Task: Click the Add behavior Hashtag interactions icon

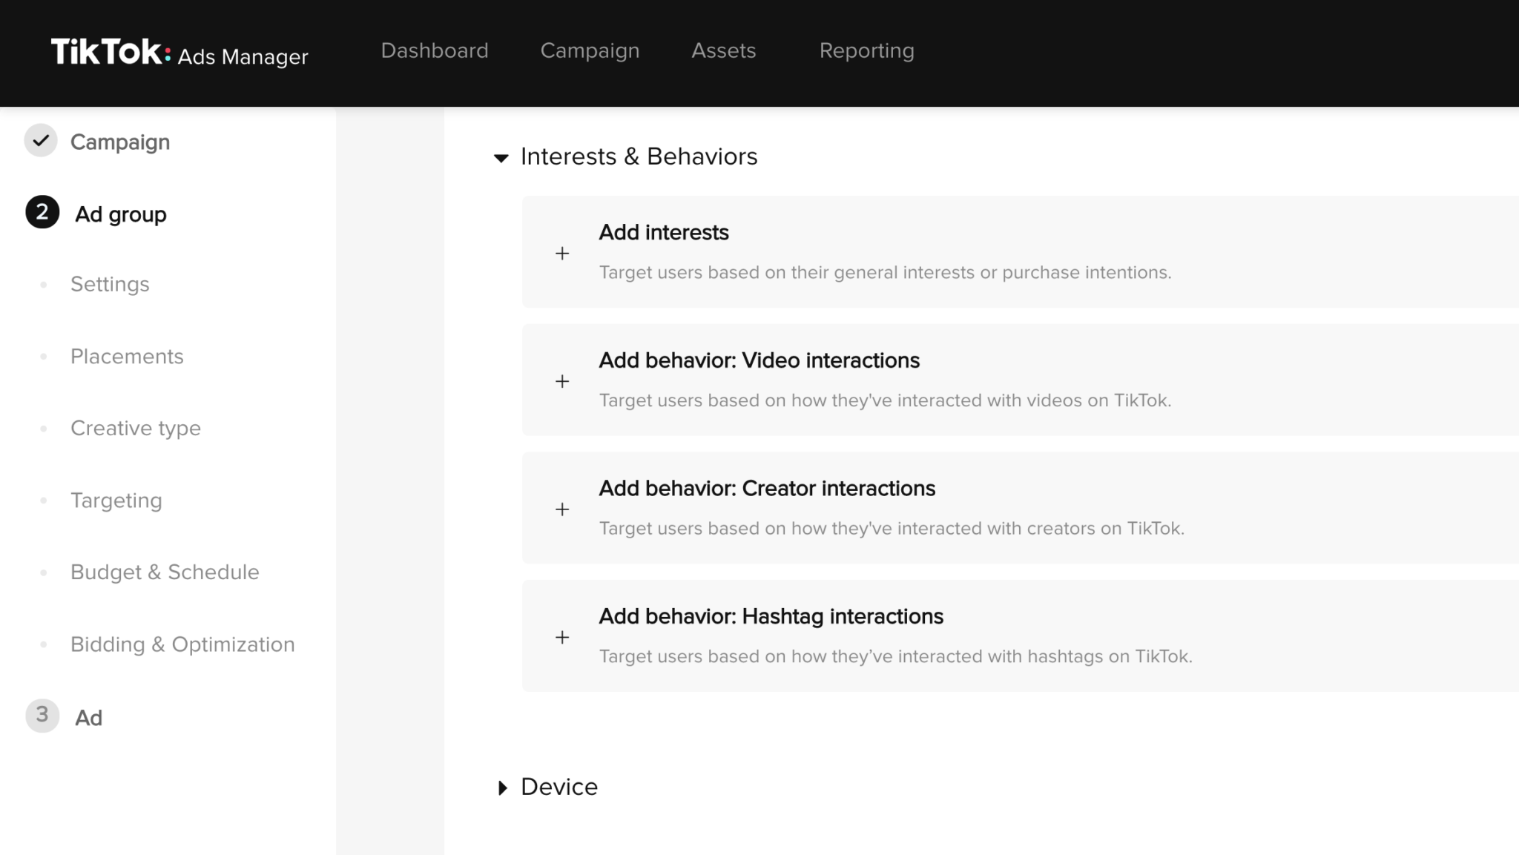Action: (560, 636)
